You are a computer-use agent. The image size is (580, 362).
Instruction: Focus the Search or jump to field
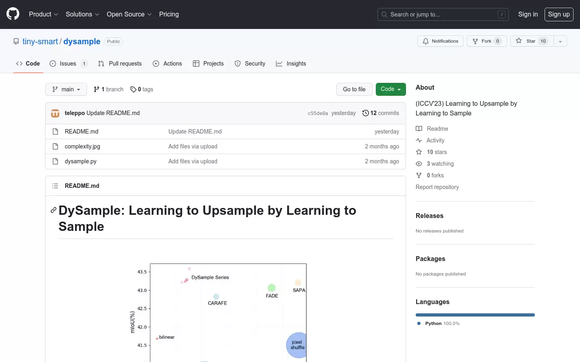pos(443,14)
